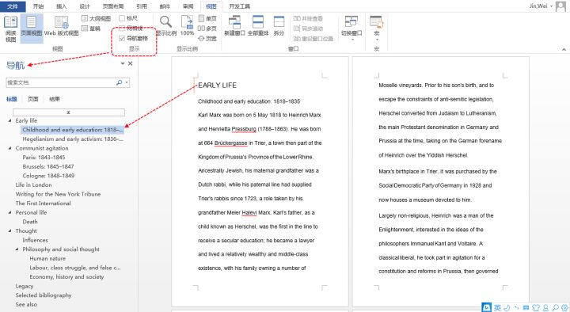Switch to the 设计 (Design) tab

(x=85, y=6)
